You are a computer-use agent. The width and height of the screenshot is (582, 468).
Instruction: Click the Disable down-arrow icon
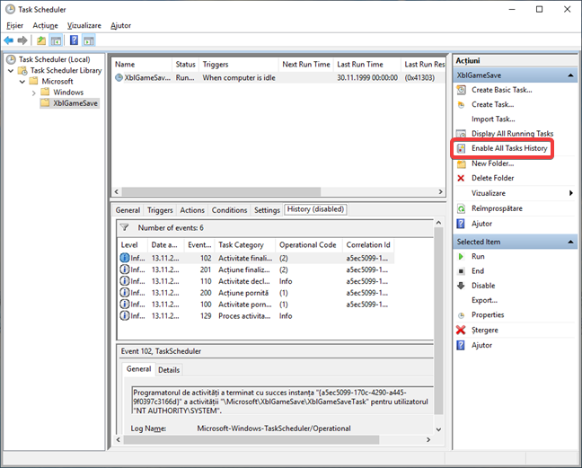coord(461,286)
